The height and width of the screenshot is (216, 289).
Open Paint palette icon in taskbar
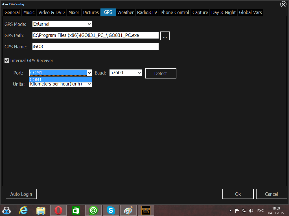tap(128, 210)
